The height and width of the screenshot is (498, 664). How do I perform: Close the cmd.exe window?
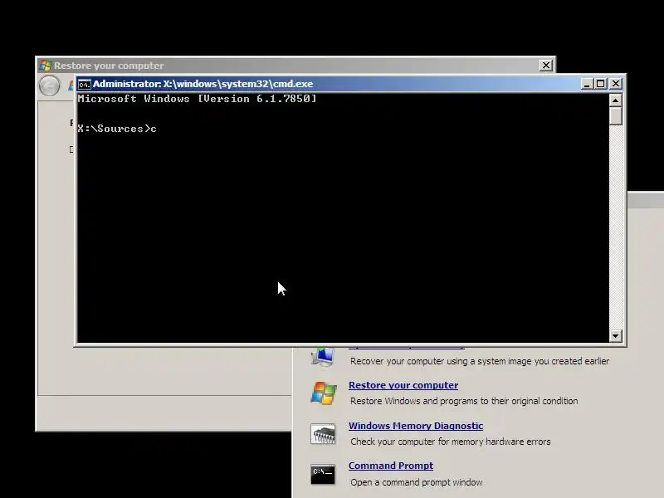point(616,84)
